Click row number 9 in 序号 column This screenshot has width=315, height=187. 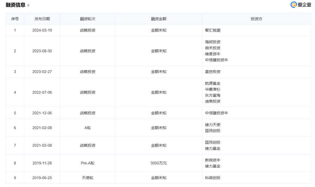15,178
